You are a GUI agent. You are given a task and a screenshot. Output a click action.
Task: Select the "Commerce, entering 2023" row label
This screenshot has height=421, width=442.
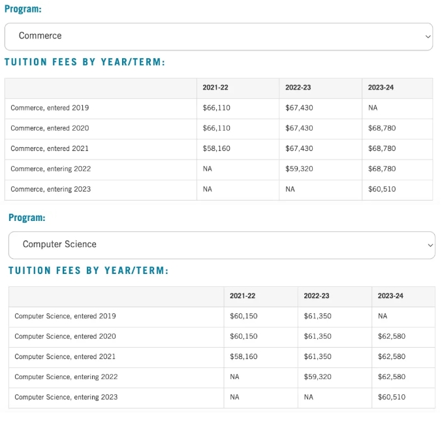point(51,189)
